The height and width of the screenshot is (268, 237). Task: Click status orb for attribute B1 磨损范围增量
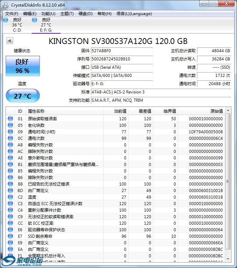coord(10,164)
